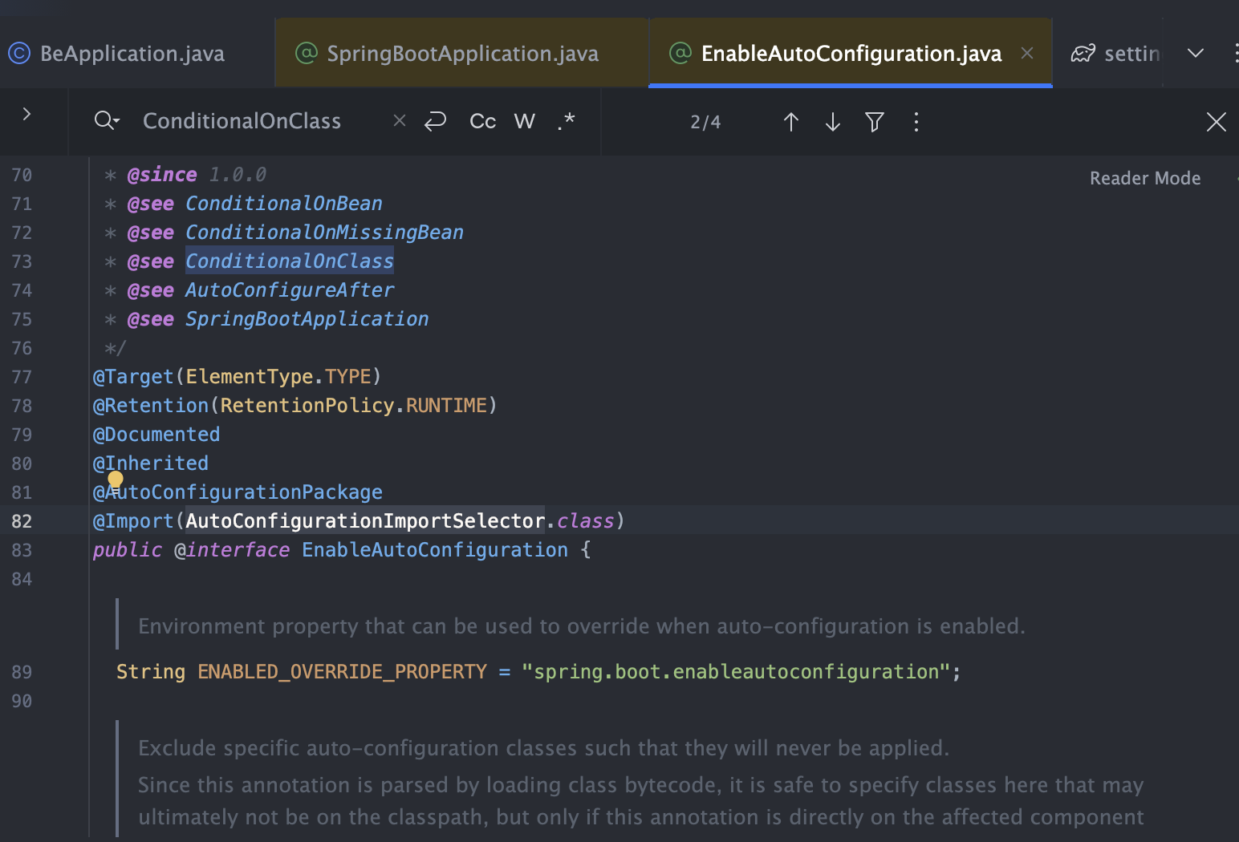The width and height of the screenshot is (1239, 842).
Task: Close the find bar
Action: [1217, 122]
